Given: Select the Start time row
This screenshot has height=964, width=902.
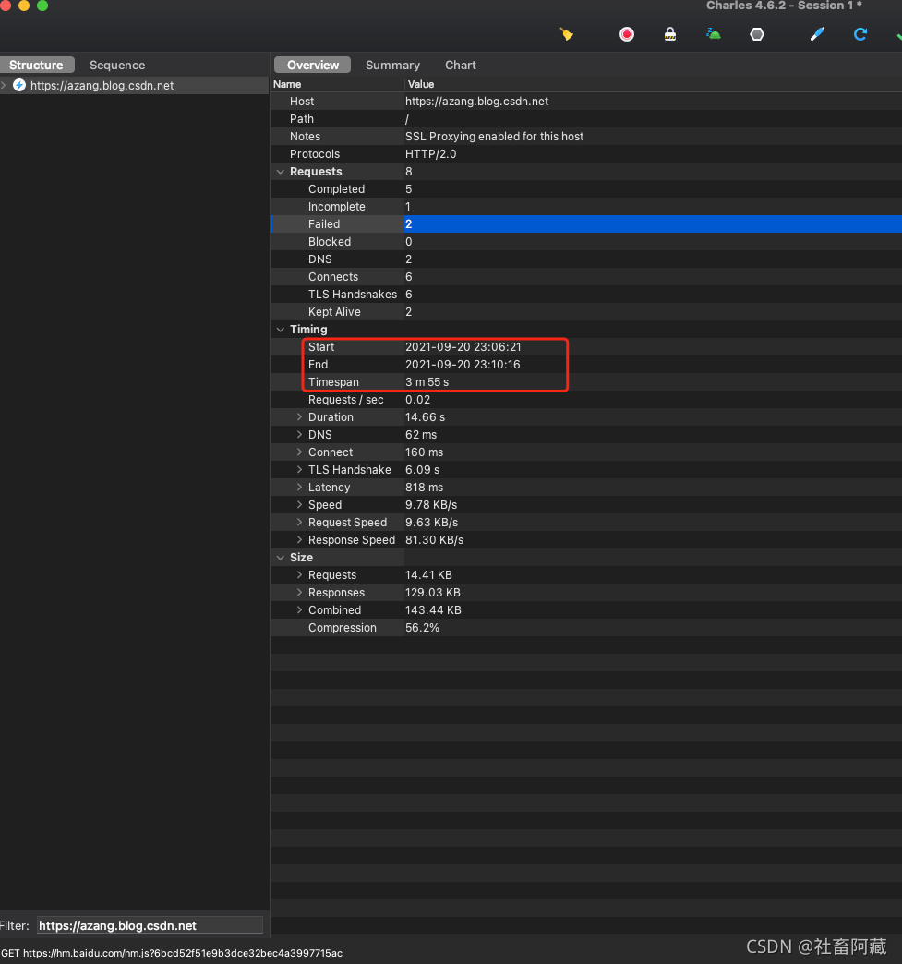Looking at the screenshot, I should point(586,347).
